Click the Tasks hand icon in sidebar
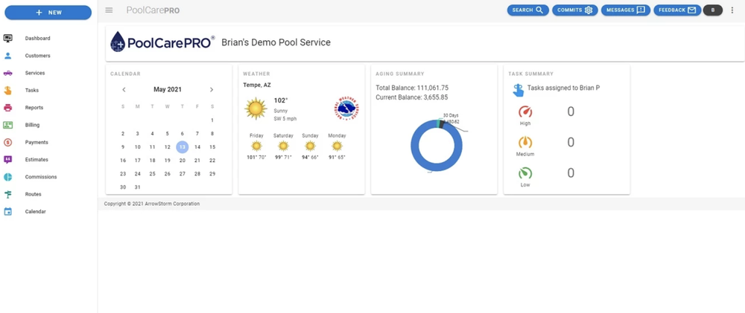 [7, 90]
